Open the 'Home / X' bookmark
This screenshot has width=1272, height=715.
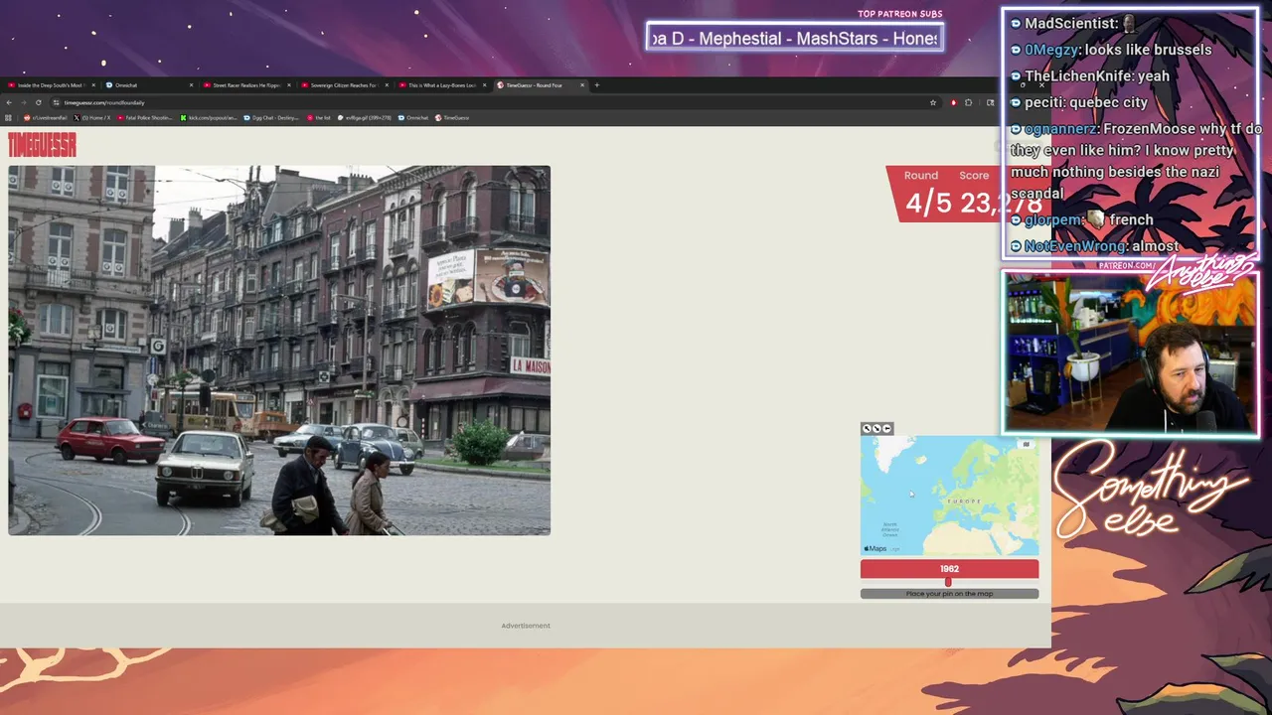[x=91, y=118]
